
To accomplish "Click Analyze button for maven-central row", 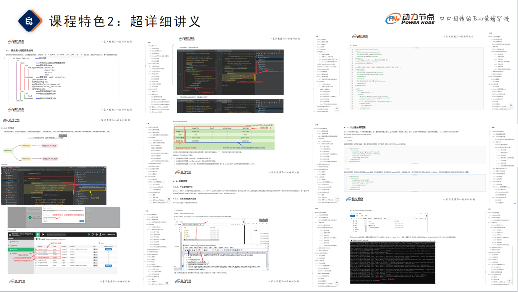I will [x=108, y=249].
